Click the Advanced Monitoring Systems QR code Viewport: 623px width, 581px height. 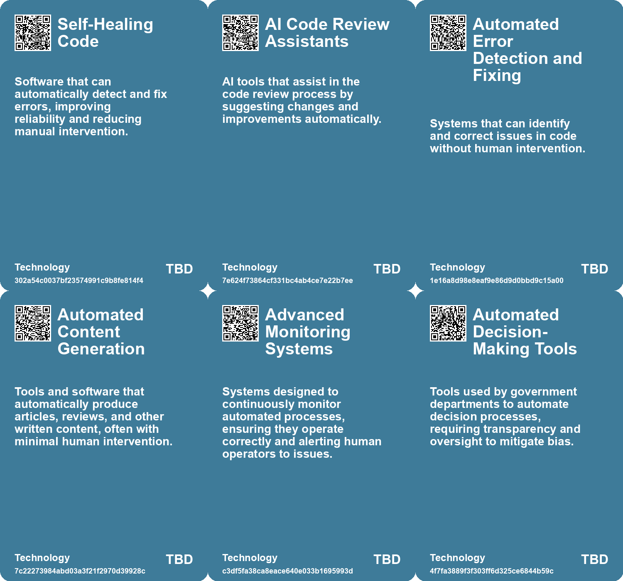tap(240, 323)
